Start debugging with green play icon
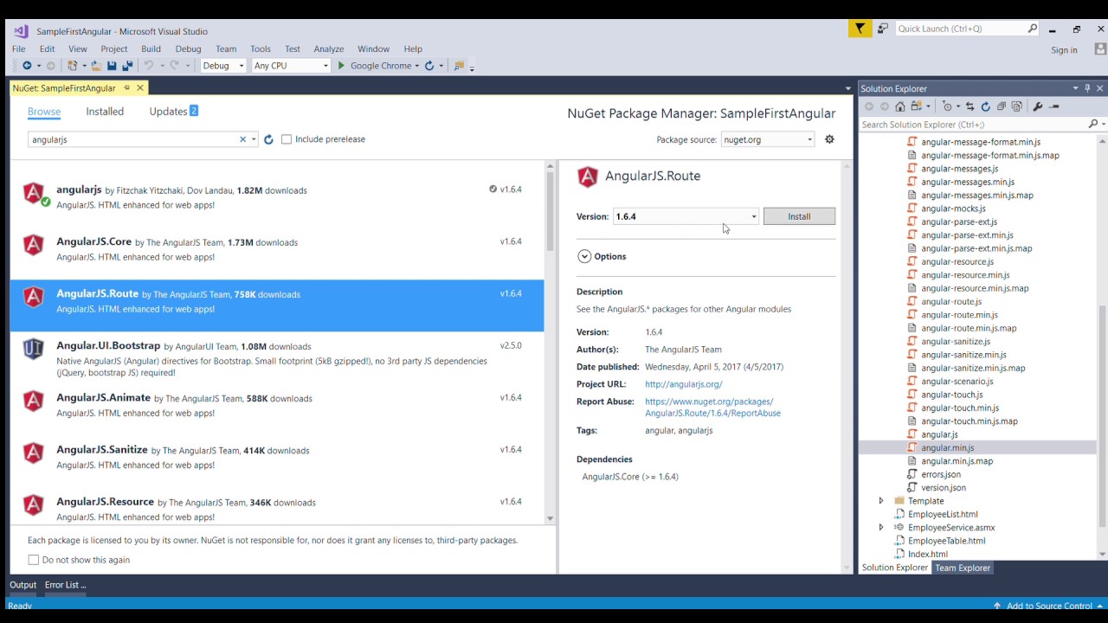 click(x=341, y=66)
